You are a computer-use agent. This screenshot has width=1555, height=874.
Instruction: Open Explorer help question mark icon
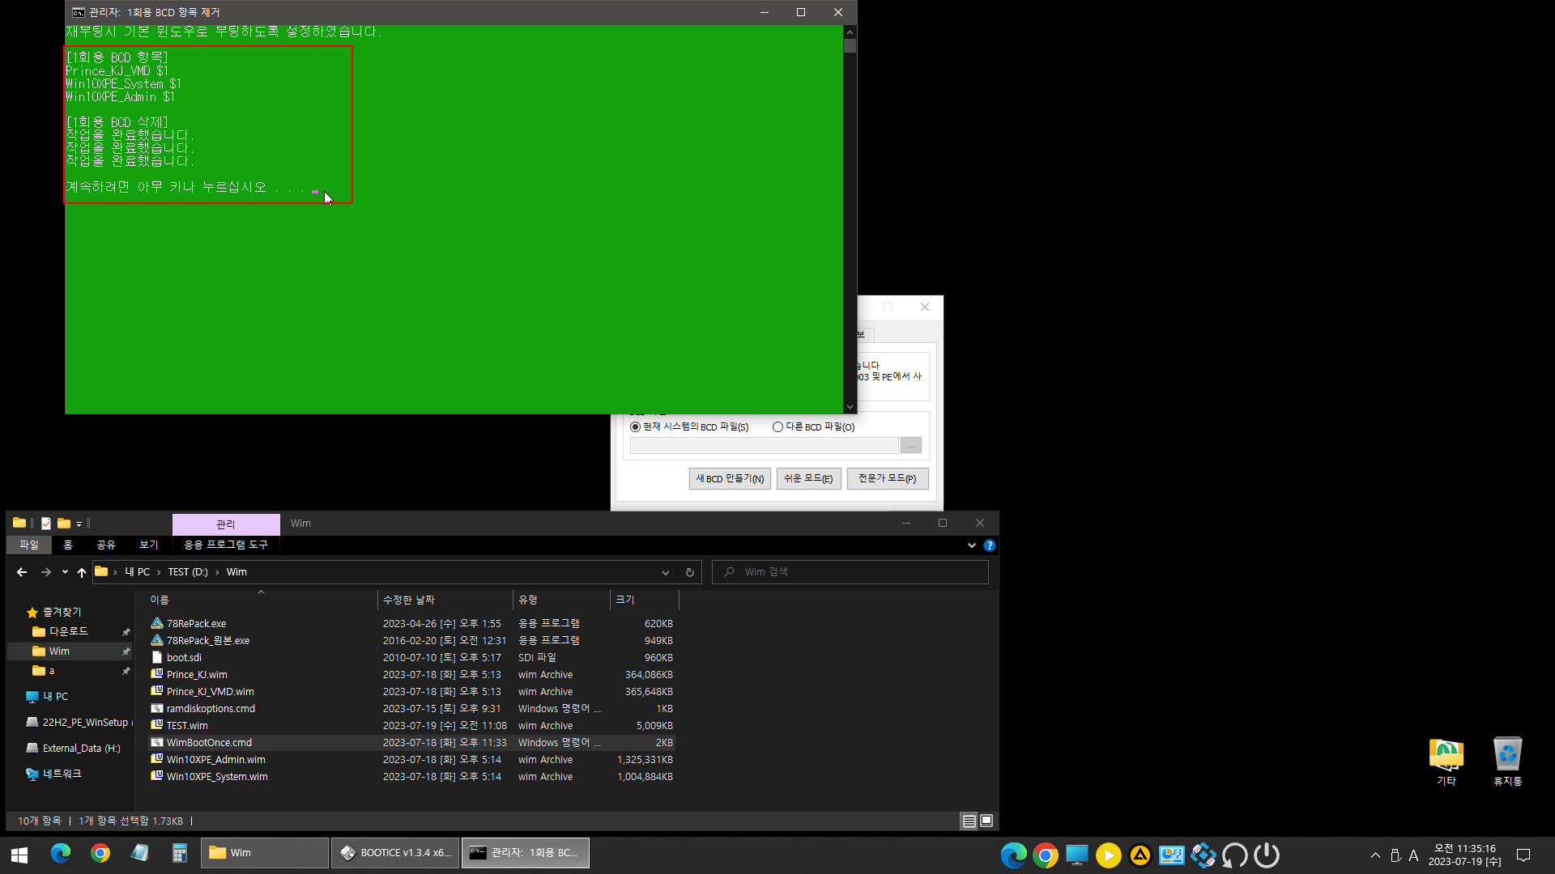989,545
